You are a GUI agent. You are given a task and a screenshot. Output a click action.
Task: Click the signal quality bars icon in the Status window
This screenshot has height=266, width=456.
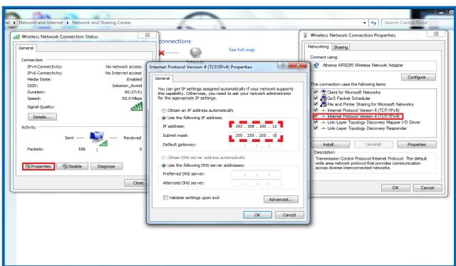[137, 106]
